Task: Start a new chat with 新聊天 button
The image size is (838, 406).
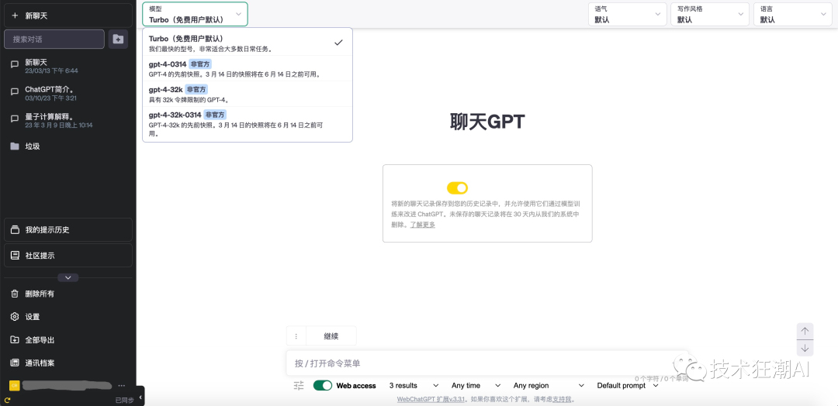Action: 68,15
